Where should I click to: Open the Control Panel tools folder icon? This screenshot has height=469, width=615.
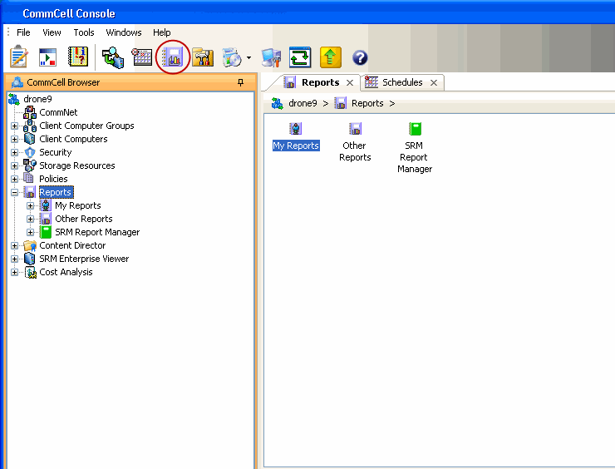203,57
